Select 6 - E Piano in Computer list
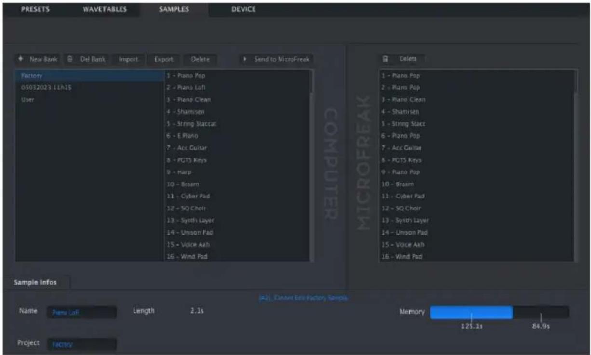This screenshot has height=355, width=591. pyautogui.click(x=237, y=136)
